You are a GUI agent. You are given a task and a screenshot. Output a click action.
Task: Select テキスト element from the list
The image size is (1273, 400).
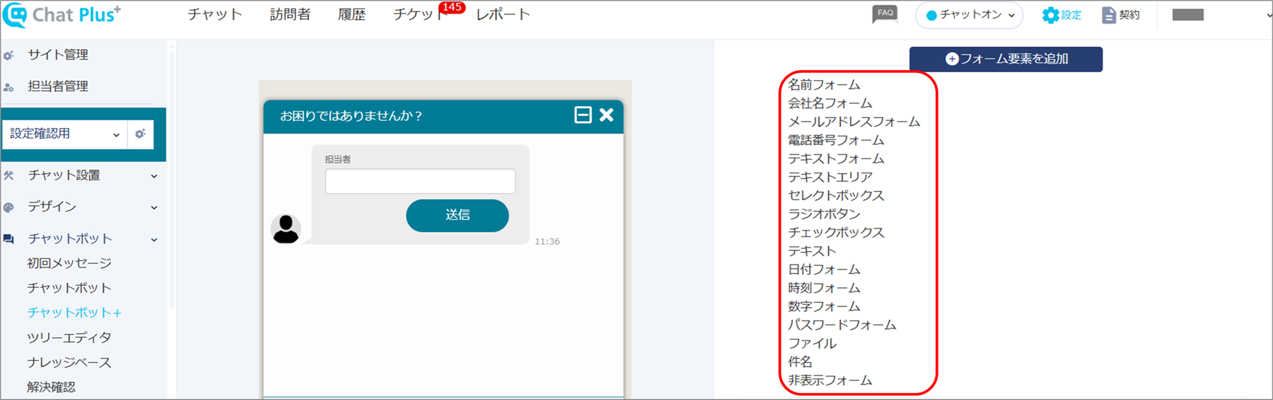tap(812, 251)
